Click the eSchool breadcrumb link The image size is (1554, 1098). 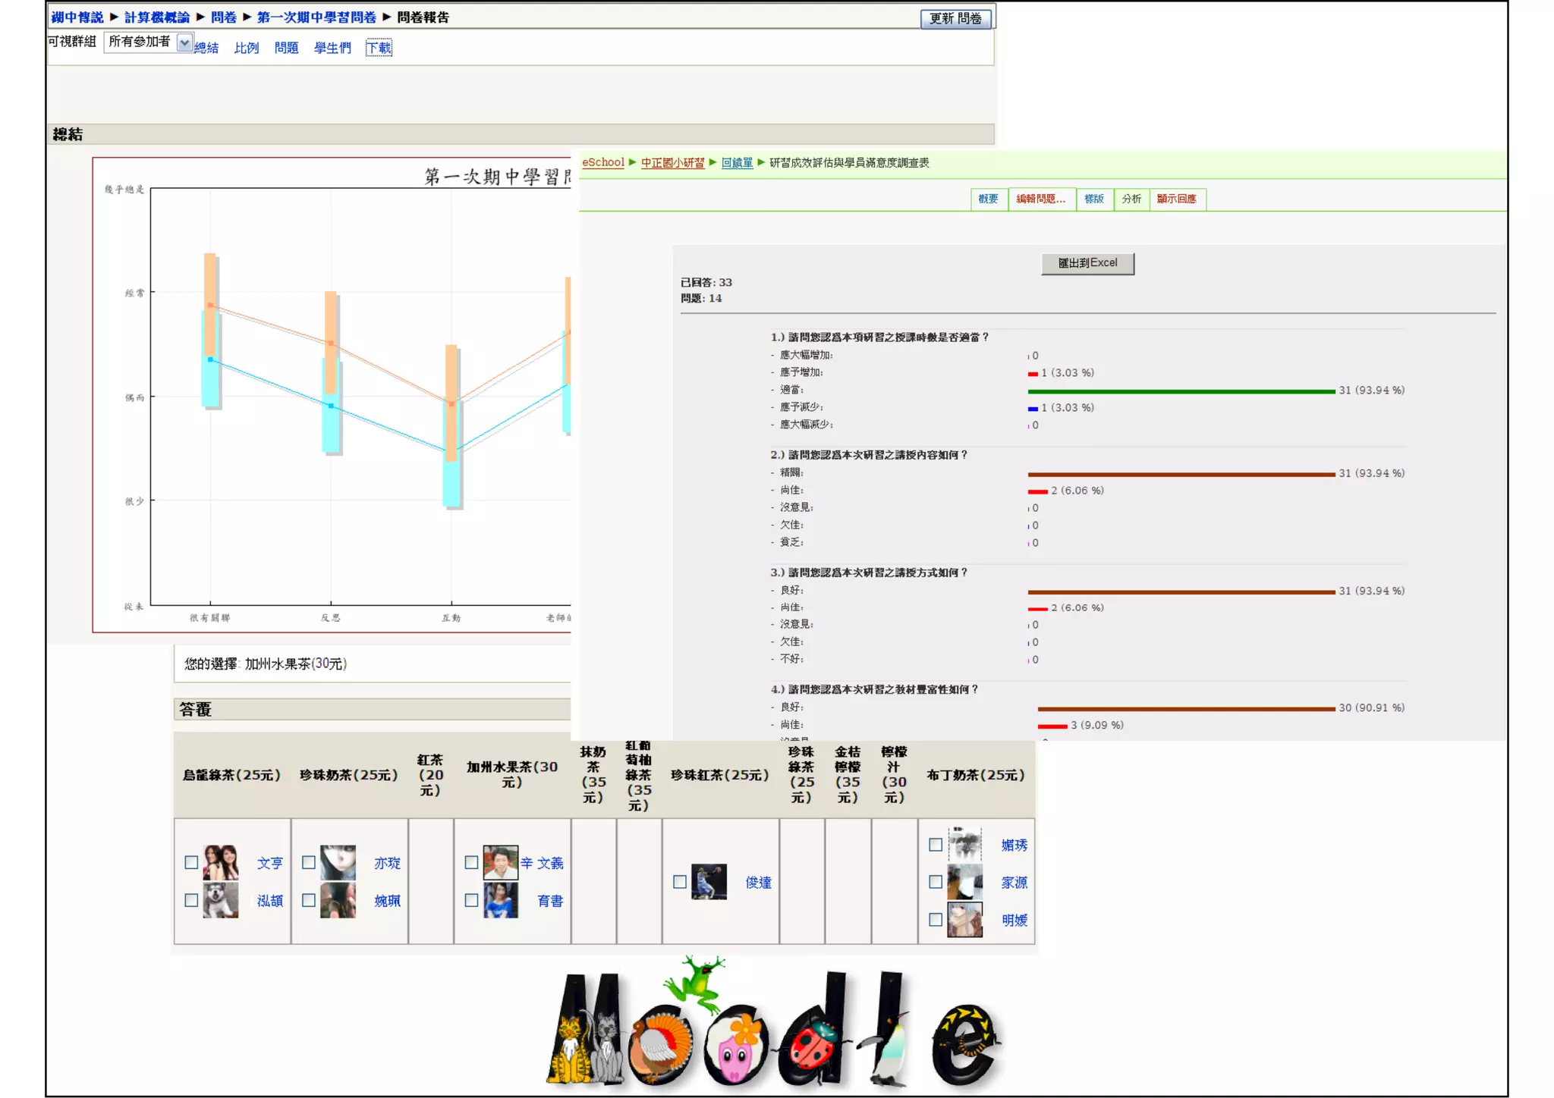tap(602, 162)
